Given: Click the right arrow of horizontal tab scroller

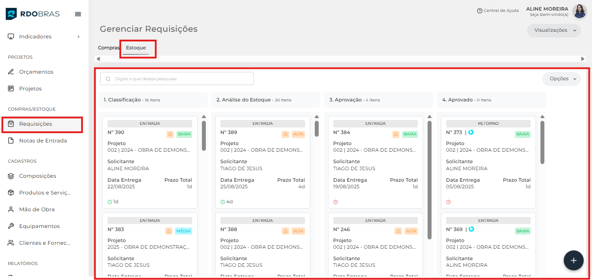Looking at the screenshot, I should coord(583,59).
